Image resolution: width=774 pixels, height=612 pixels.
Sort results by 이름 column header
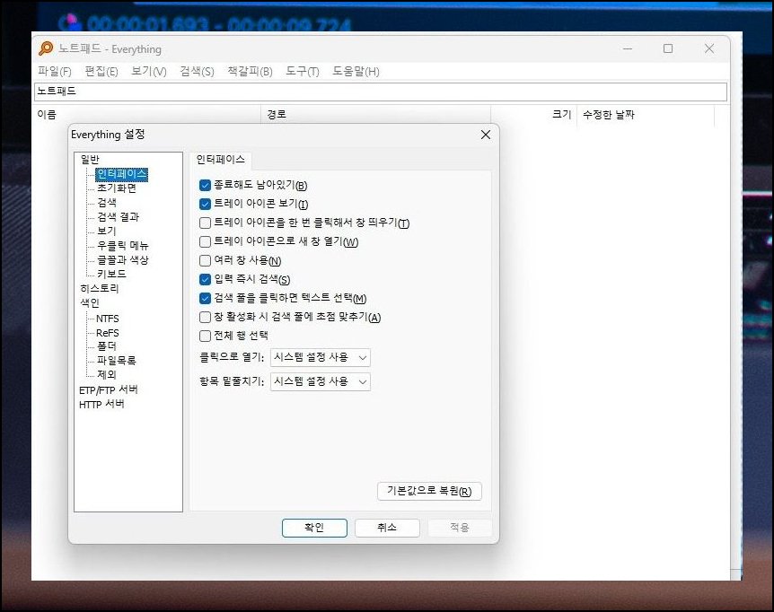pyautogui.click(x=147, y=114)
